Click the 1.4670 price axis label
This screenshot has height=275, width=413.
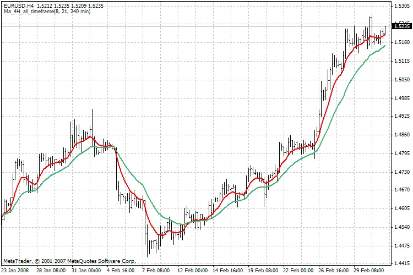pyautogui.click(x=402, y=190)
